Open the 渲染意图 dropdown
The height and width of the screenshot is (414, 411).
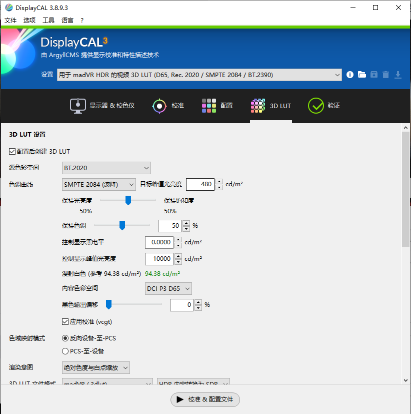pos(95,367)
